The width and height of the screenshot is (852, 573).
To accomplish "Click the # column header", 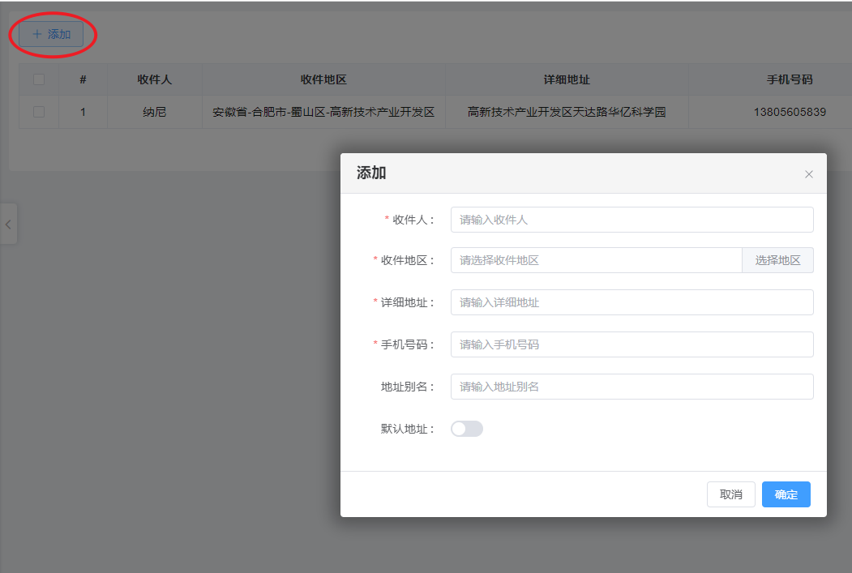I will click(x=83, y=79).
